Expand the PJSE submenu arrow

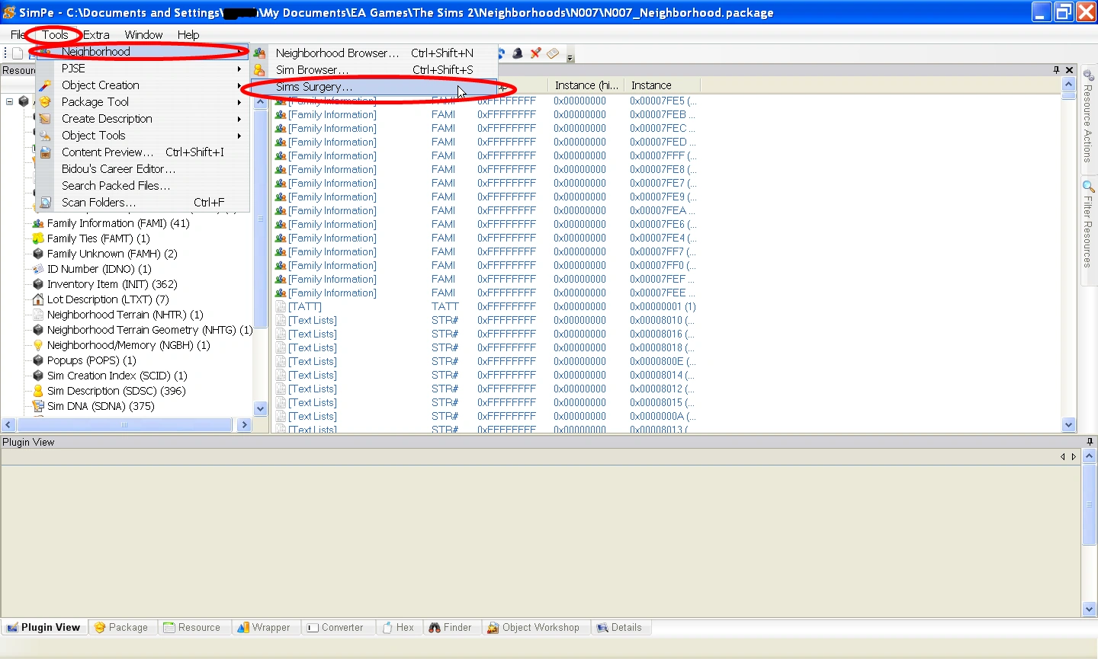239,69
